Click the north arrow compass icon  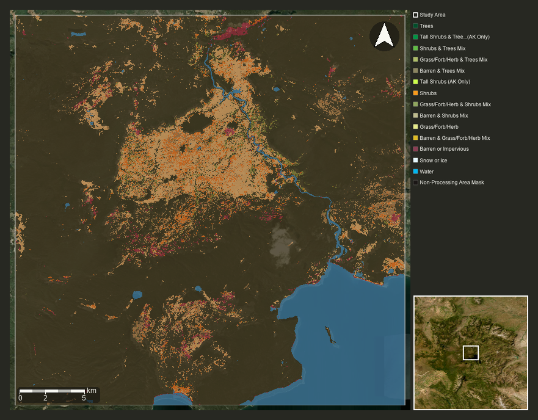[x=384, y=36]
